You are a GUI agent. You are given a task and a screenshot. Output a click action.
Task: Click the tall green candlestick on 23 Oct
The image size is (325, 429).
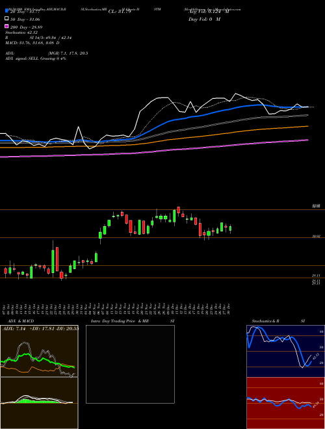(x=53, y=261)
